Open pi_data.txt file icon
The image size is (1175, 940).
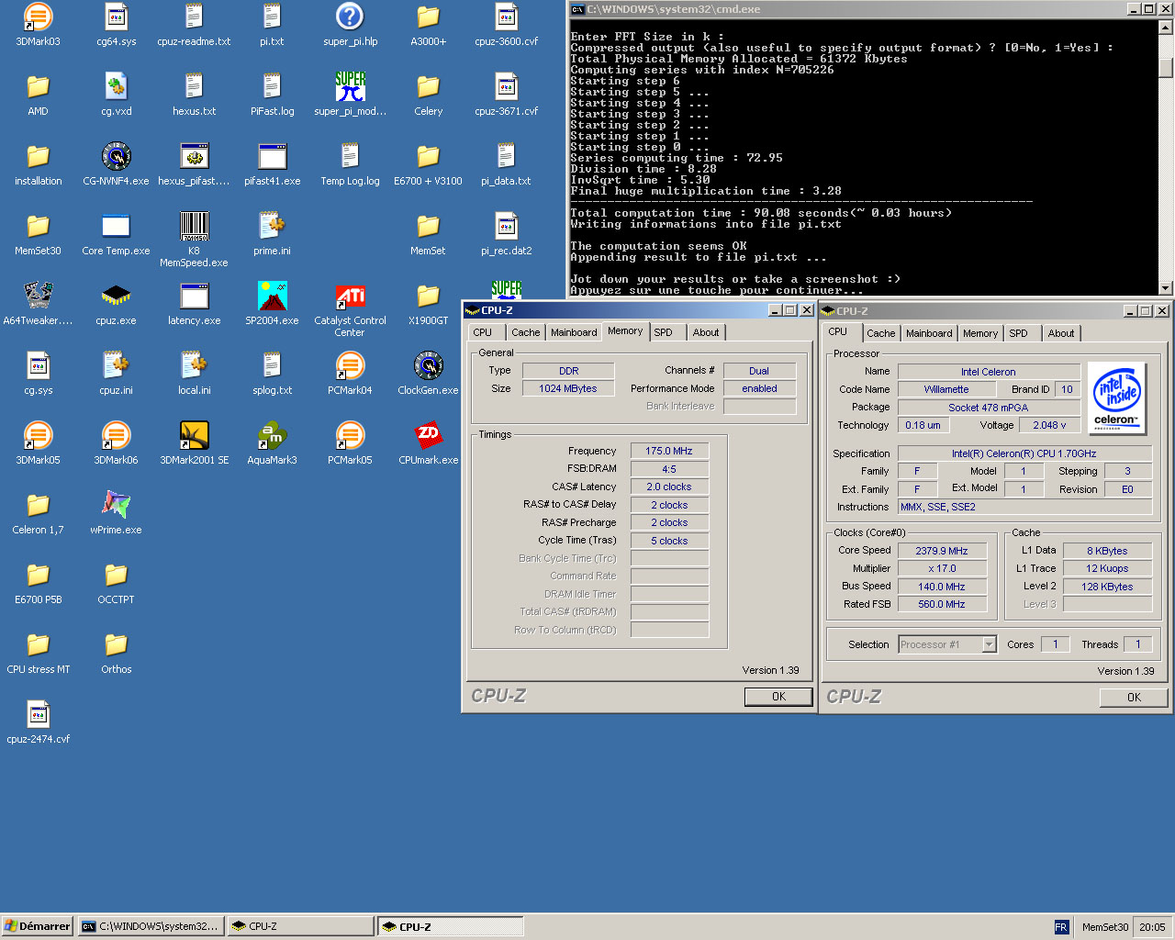(506, 156)
